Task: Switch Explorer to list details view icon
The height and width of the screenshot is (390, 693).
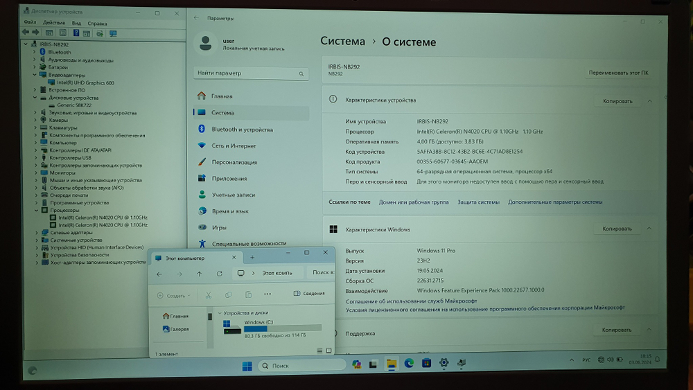Action: pyautogui.click(x=319, y=351)
